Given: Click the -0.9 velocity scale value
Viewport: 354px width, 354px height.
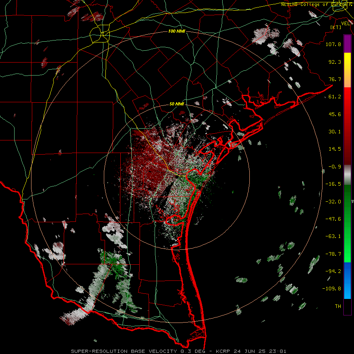Looking at the screenshot, I should point(335,167).
